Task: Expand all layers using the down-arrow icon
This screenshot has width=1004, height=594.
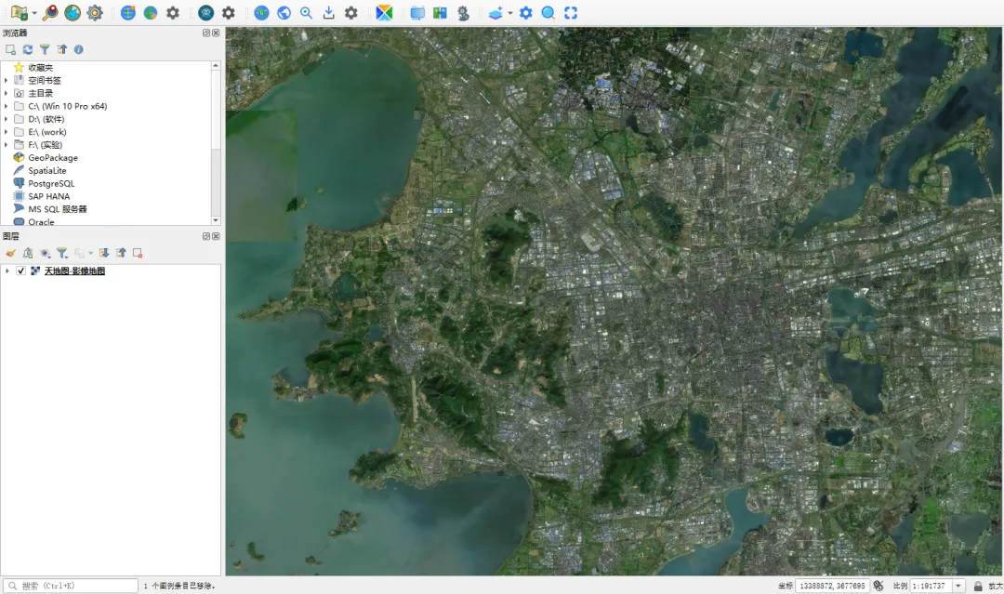Action: [104, 253]
